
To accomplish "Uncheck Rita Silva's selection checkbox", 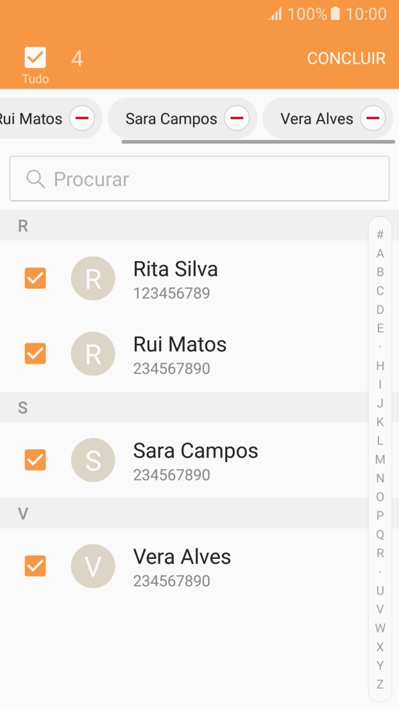I will (35, 278).
